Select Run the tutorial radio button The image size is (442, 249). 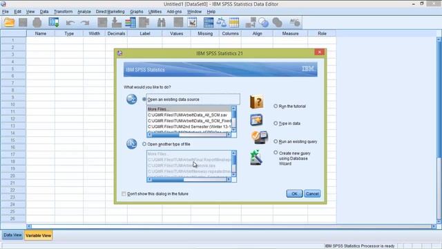pos(276,106)
